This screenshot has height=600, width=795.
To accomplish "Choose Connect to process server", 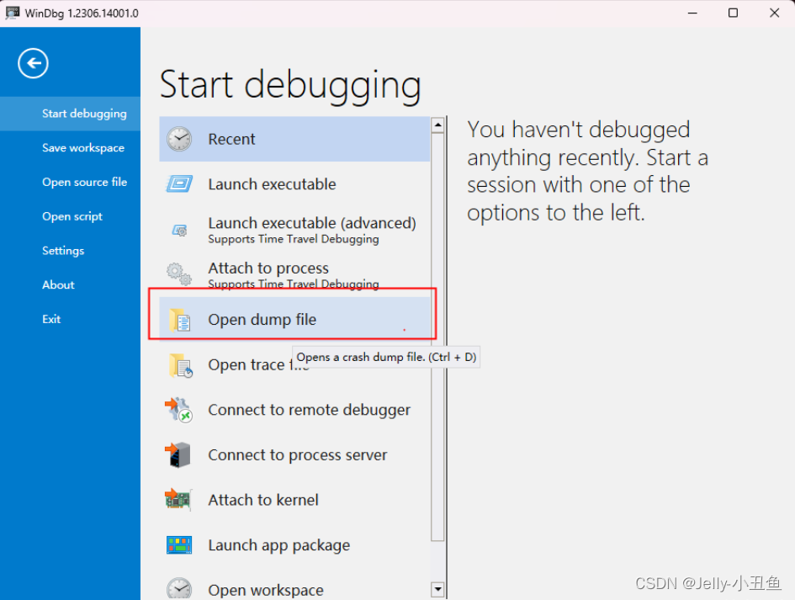I will 294,455.
